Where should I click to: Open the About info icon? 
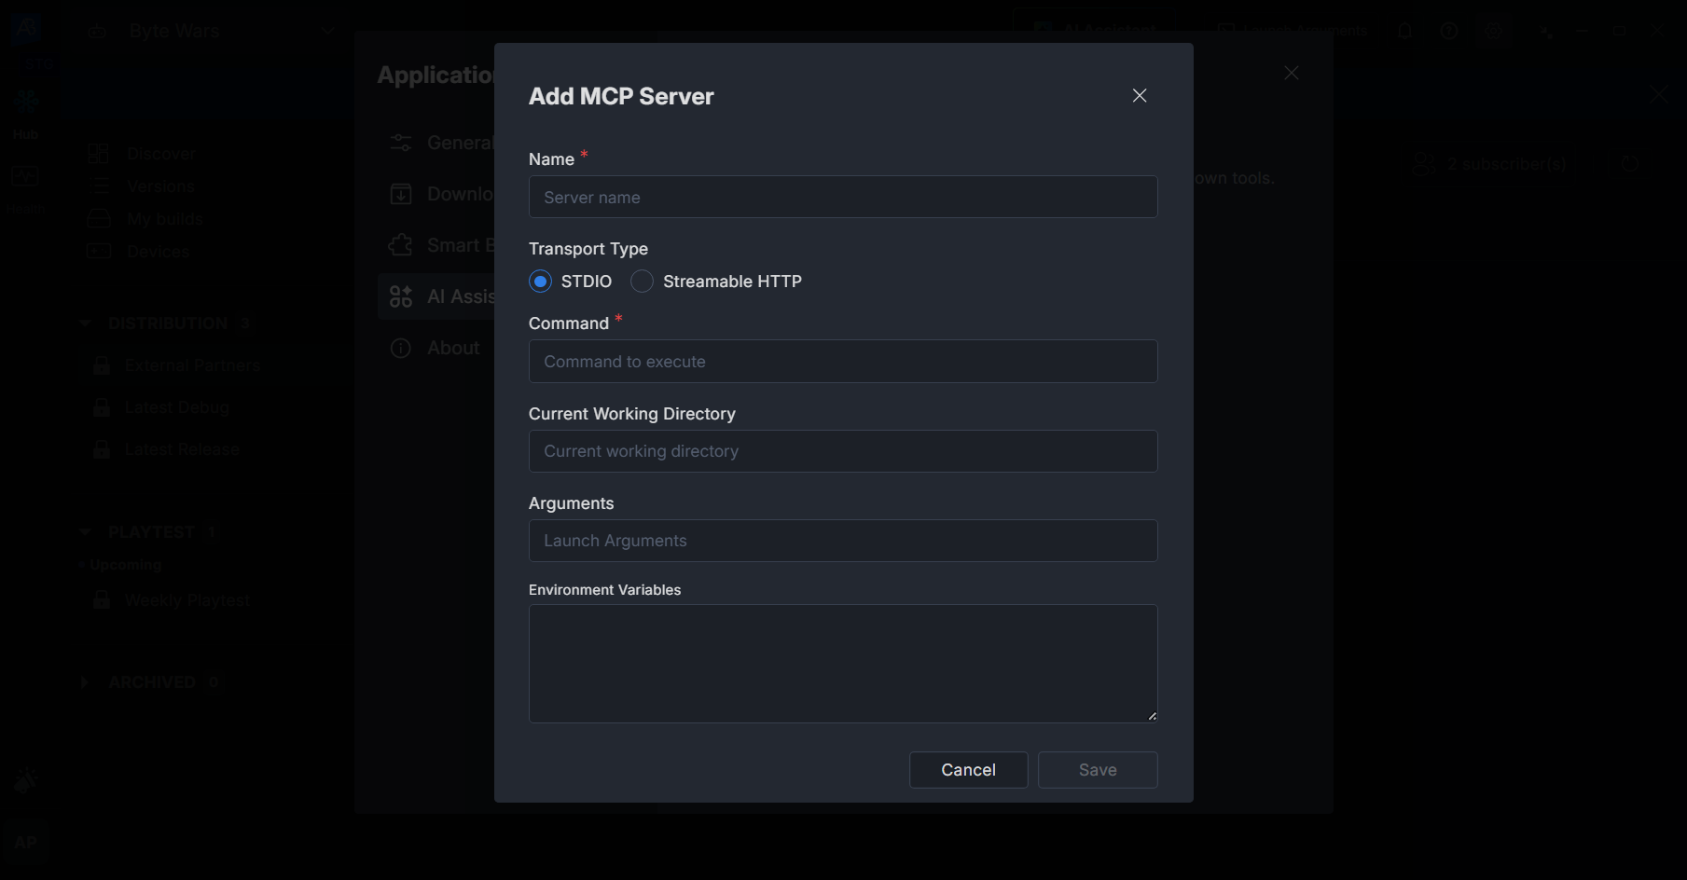click(x=401, y=348)
